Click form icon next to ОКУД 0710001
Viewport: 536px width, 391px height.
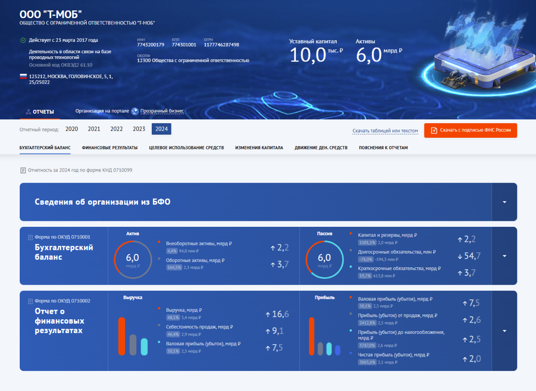(x=30, y=237)
